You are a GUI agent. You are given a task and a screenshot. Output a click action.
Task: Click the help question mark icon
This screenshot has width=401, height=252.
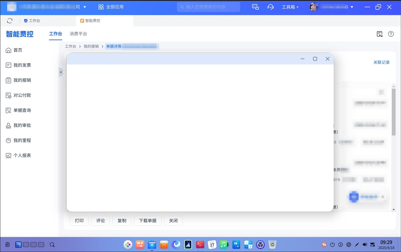click(x=391, y=34)
